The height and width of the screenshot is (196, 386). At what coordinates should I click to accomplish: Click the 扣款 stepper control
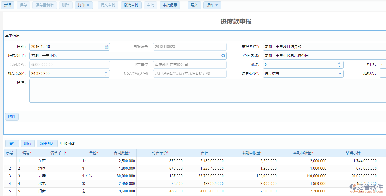(384, 64)
